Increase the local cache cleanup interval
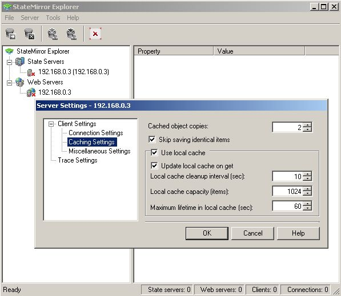 point(307,174)
